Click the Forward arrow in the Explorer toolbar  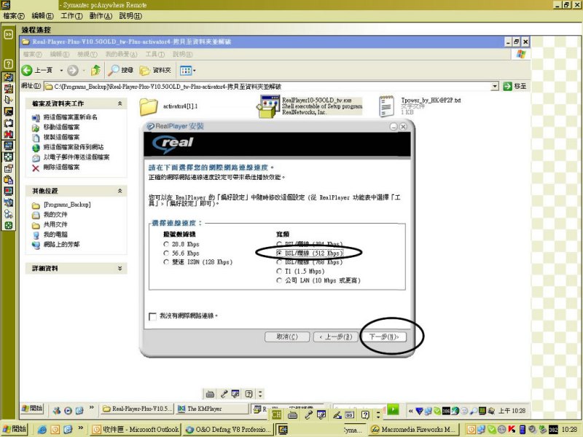coord(73,70)
